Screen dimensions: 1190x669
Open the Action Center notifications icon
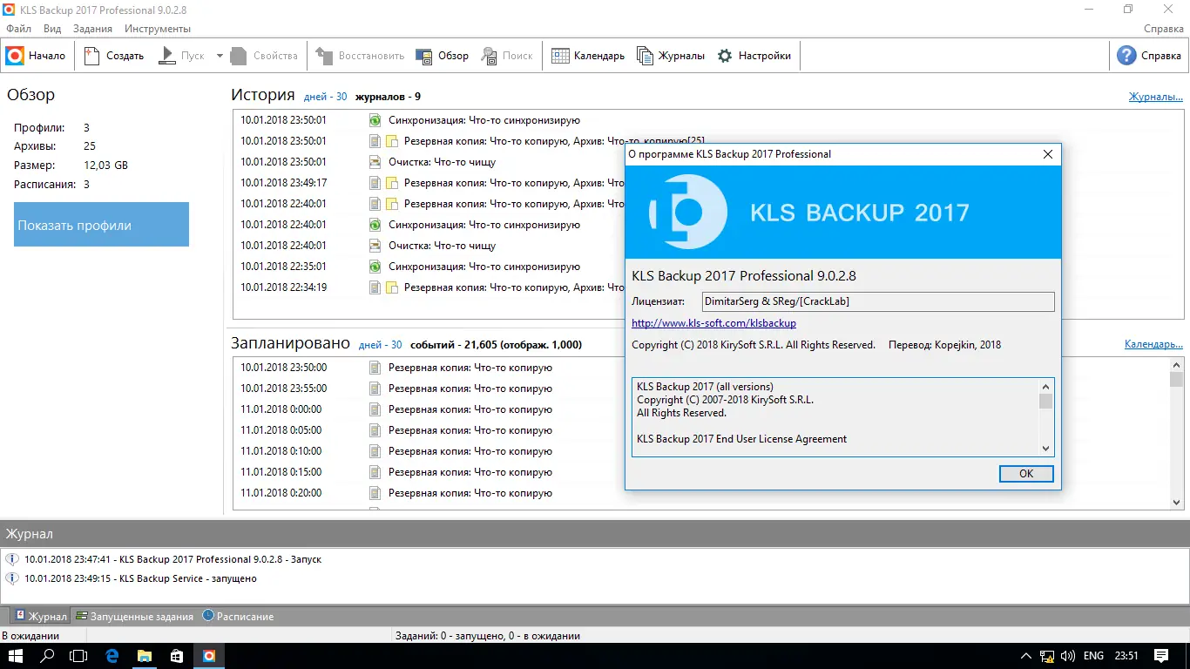point(1161,656)
